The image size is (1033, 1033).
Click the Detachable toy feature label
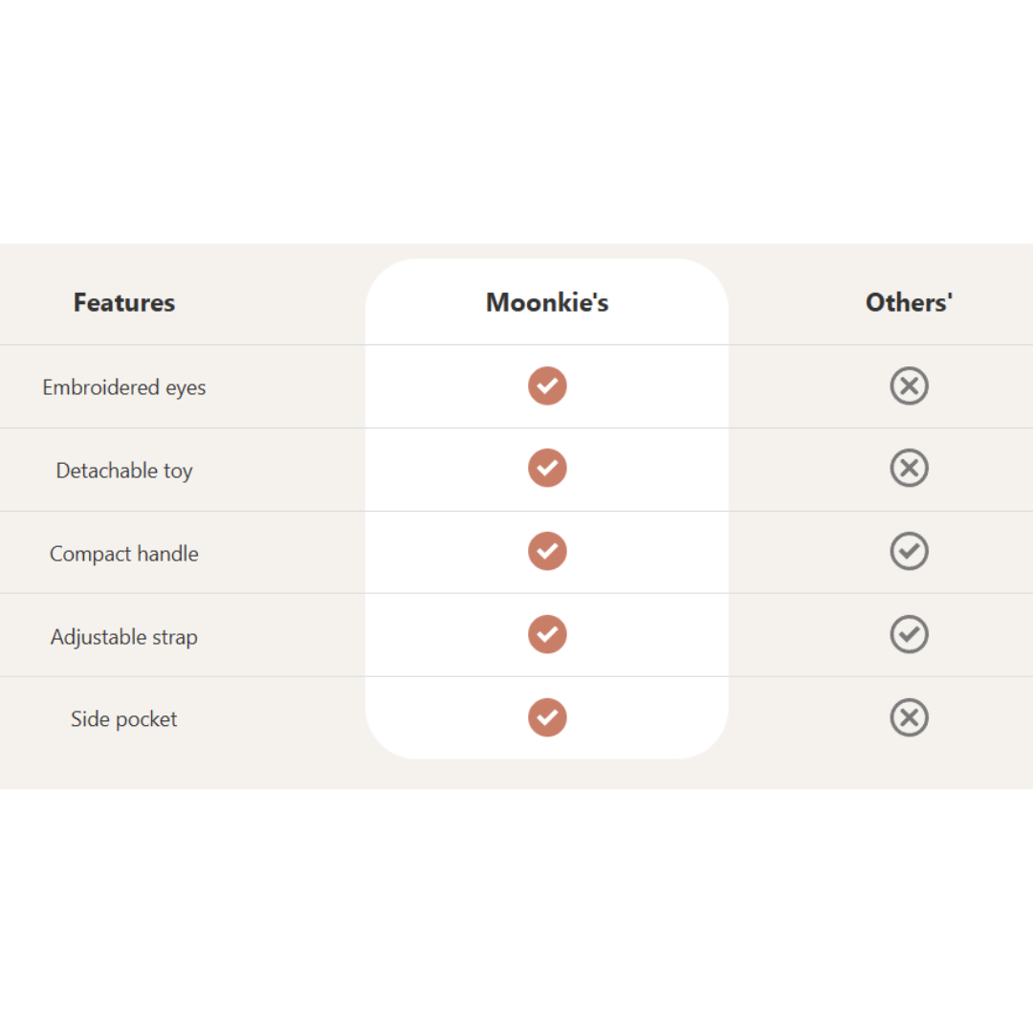(124, 471)
